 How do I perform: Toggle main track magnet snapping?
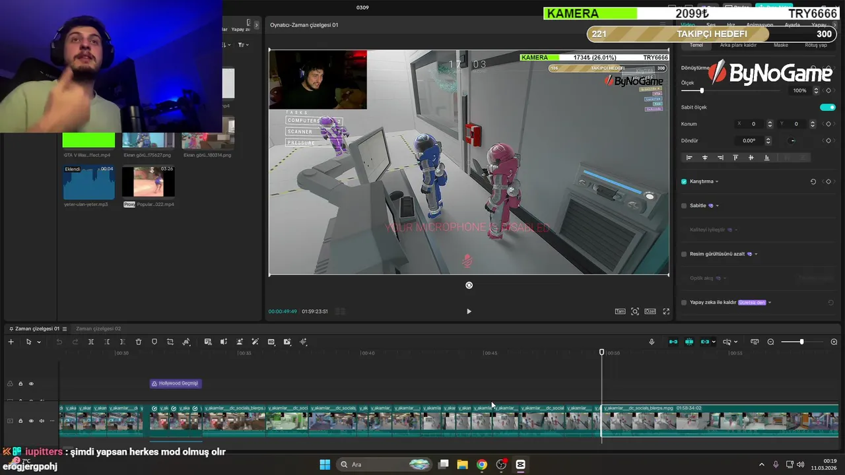[x=673, y=342]
